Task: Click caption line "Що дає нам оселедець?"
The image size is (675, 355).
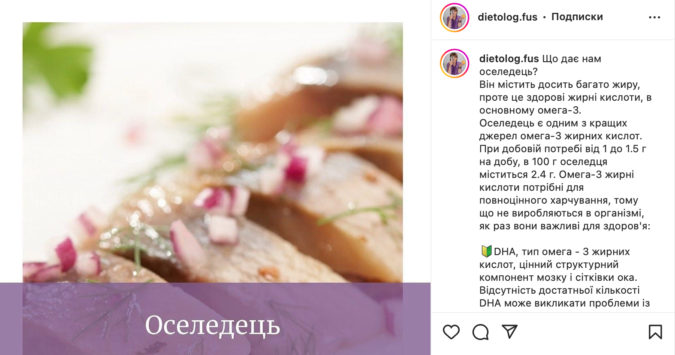Action: (540, 65)
